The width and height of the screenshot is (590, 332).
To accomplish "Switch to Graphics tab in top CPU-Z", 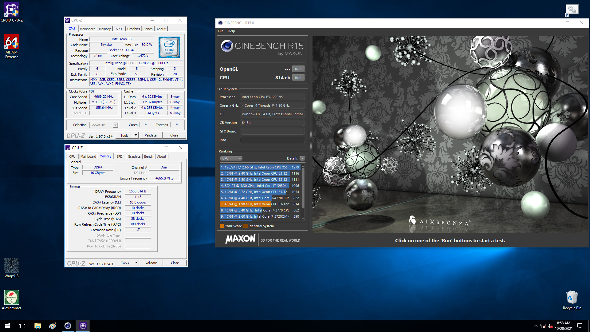I will coord(134,29).
